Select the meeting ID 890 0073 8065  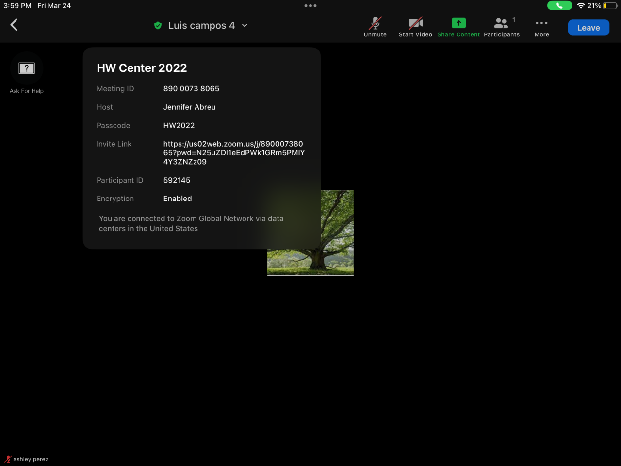[x=191, y=88]
